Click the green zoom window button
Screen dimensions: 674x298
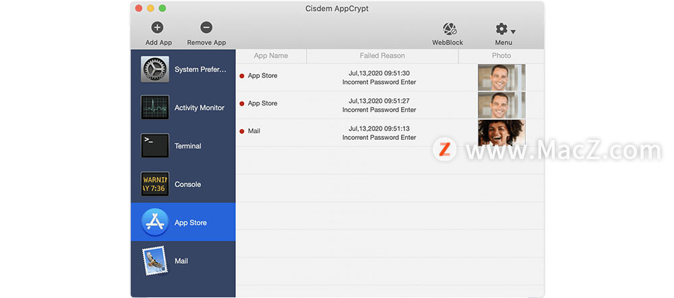pos(162,8)
